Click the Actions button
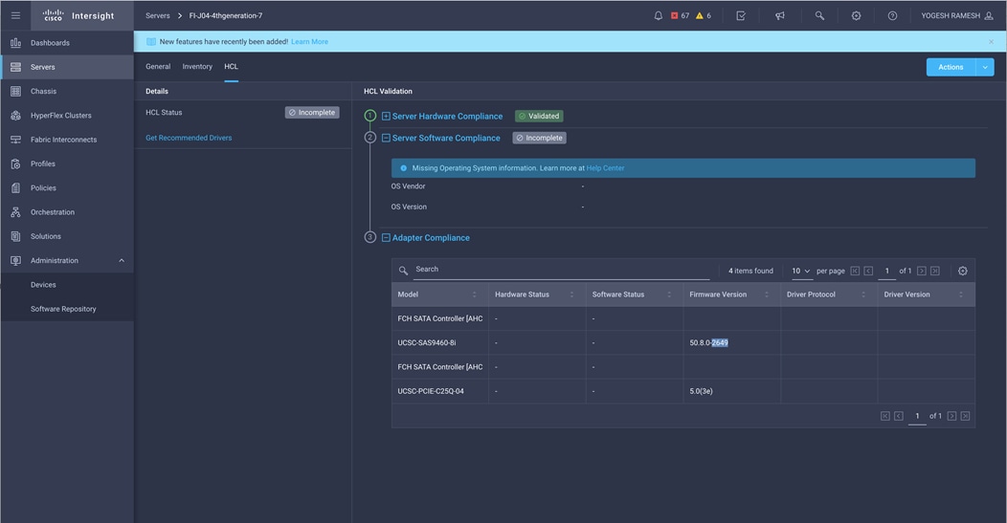The image size is (1007, 523). (951, 67)
